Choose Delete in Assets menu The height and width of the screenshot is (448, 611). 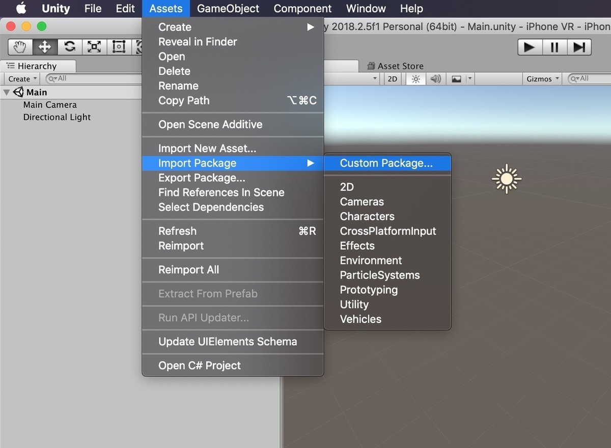233,71
